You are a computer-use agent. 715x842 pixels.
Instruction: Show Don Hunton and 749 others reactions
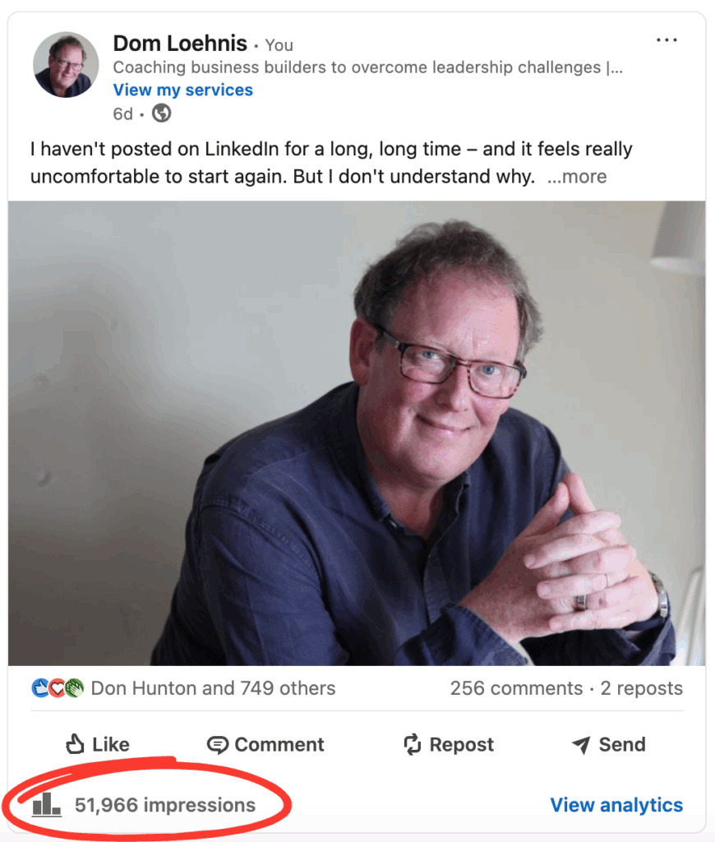coord(213,688)
